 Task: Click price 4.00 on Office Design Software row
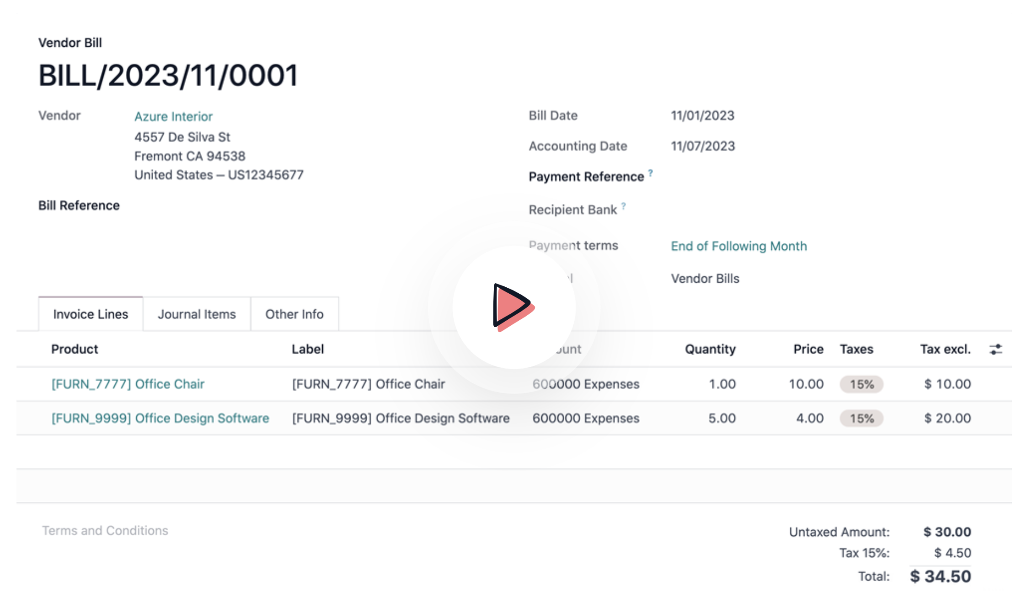click(810, 418)
